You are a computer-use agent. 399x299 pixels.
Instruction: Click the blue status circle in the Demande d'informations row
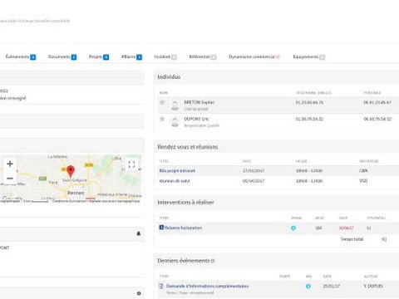(x=308, y=287)
